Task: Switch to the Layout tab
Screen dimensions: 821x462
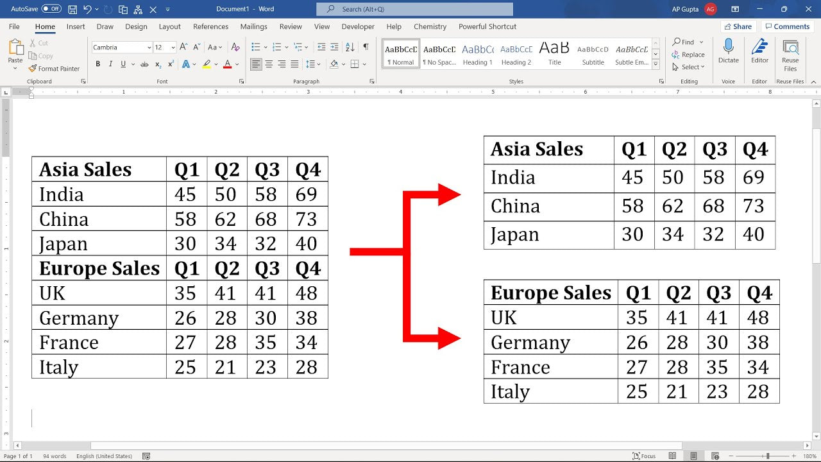Action: pyautogui.click(x=169, y=26)
